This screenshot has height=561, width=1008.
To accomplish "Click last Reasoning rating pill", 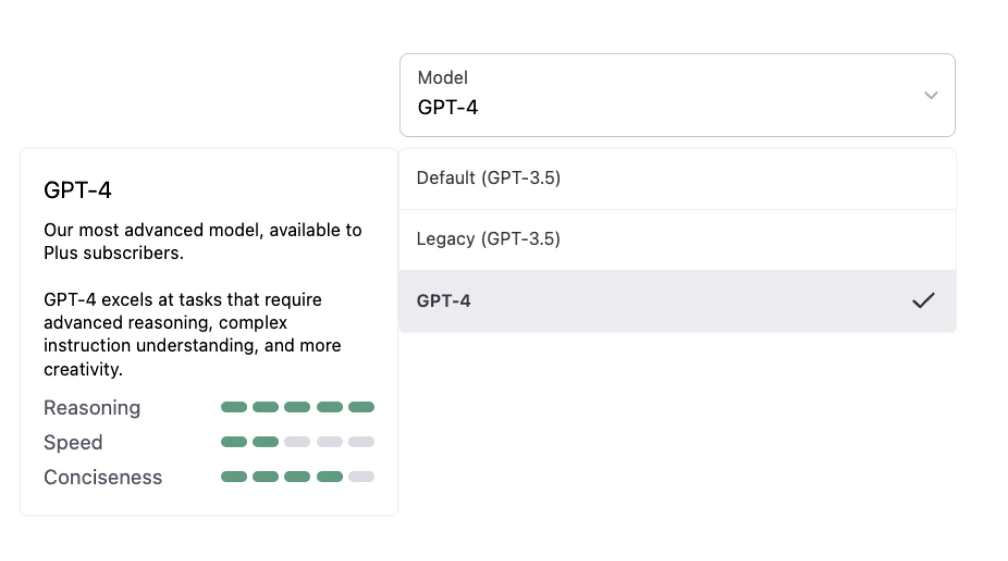I will tap(361, 407).
